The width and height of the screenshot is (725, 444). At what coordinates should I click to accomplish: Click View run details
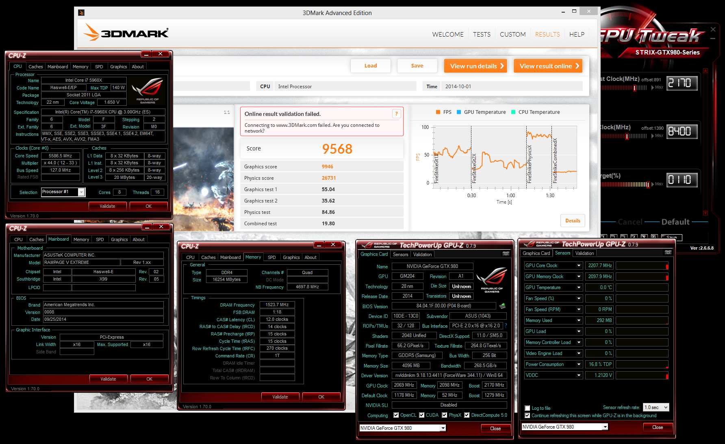tap(475, 66)
